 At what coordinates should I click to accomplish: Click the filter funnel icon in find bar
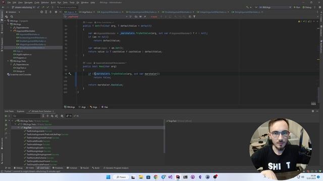point(194,17)
